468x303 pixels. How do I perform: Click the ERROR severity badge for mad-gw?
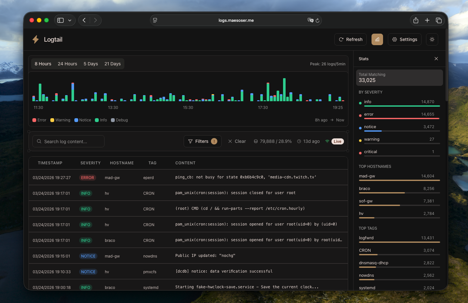[88, 178]
